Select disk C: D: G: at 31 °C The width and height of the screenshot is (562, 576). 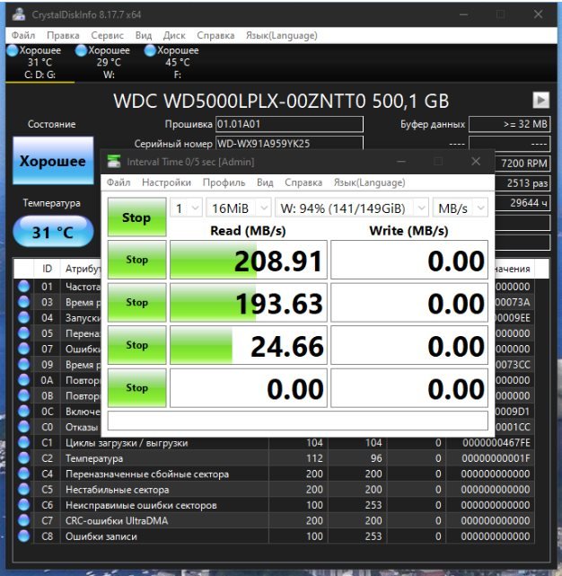coord(40,62)
